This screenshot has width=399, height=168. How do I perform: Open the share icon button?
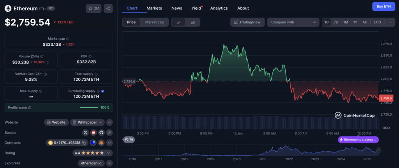point(108,9)
